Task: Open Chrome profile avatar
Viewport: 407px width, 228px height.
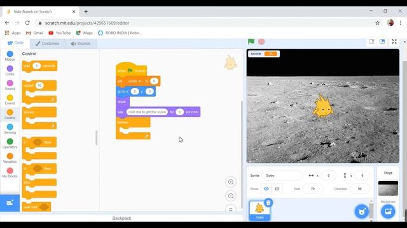Action: coord(390,23)
